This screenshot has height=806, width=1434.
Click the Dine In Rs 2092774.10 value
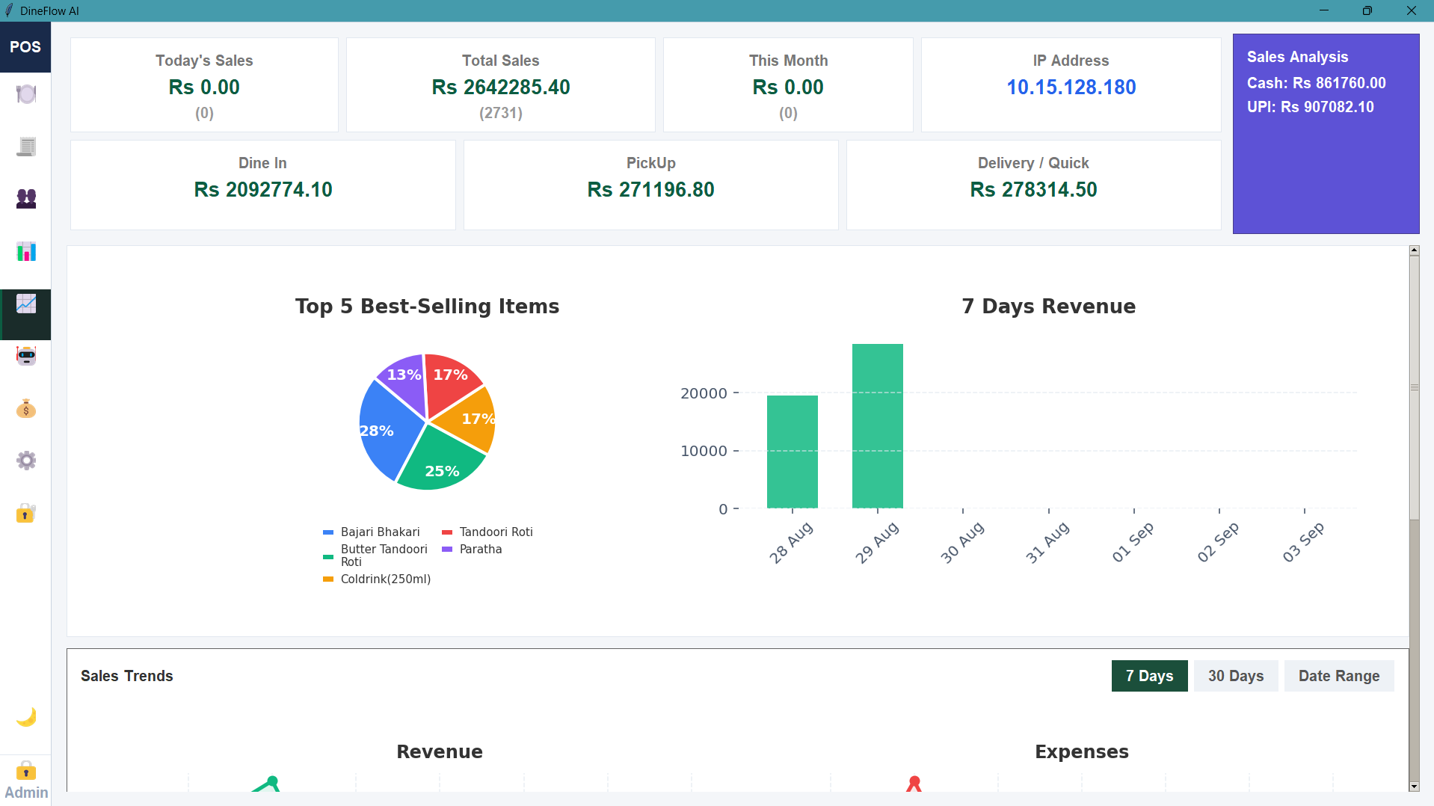263,190
